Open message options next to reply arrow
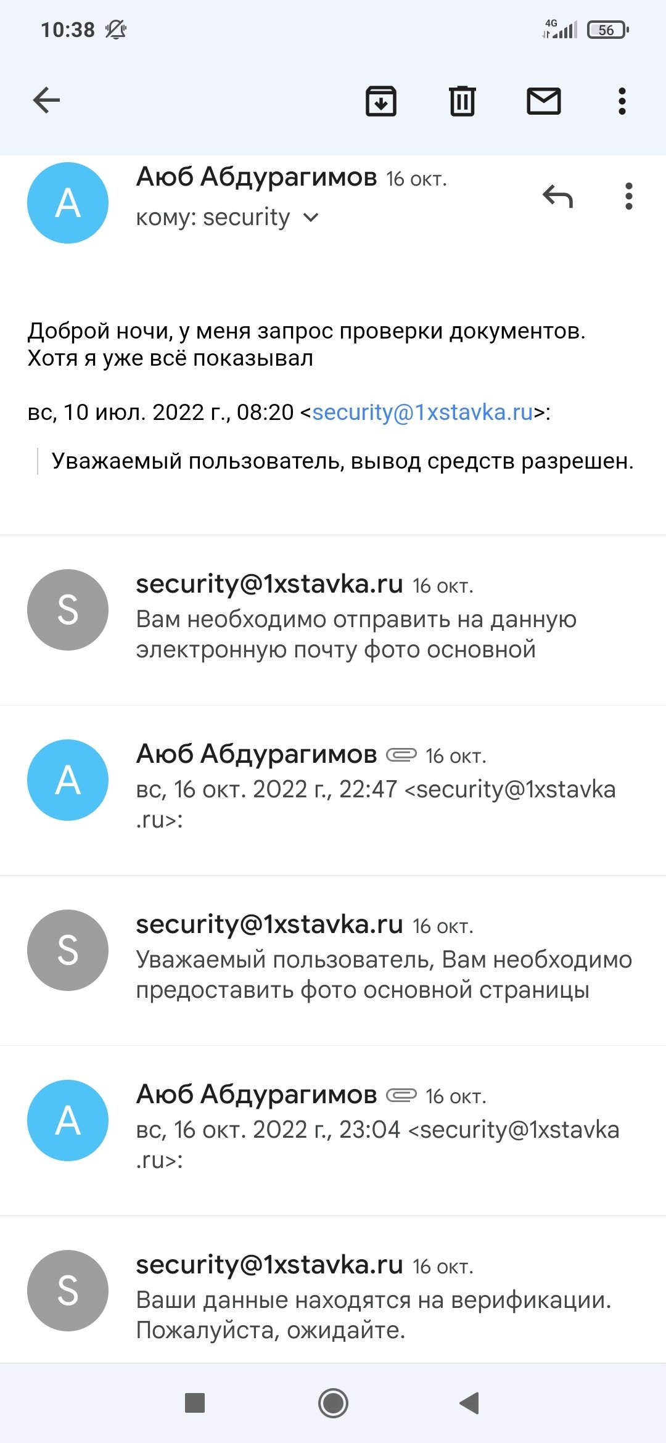The height and width of the screenshot is (1443, 666). (x=628, y=197)
